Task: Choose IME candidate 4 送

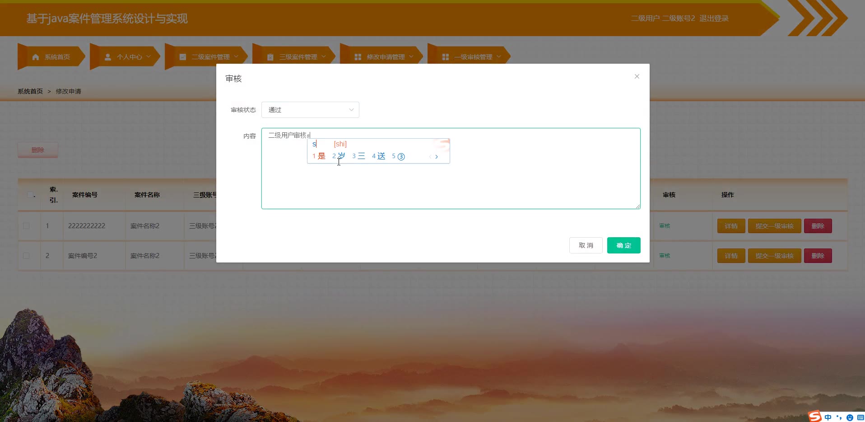Action: click(378, 156)
